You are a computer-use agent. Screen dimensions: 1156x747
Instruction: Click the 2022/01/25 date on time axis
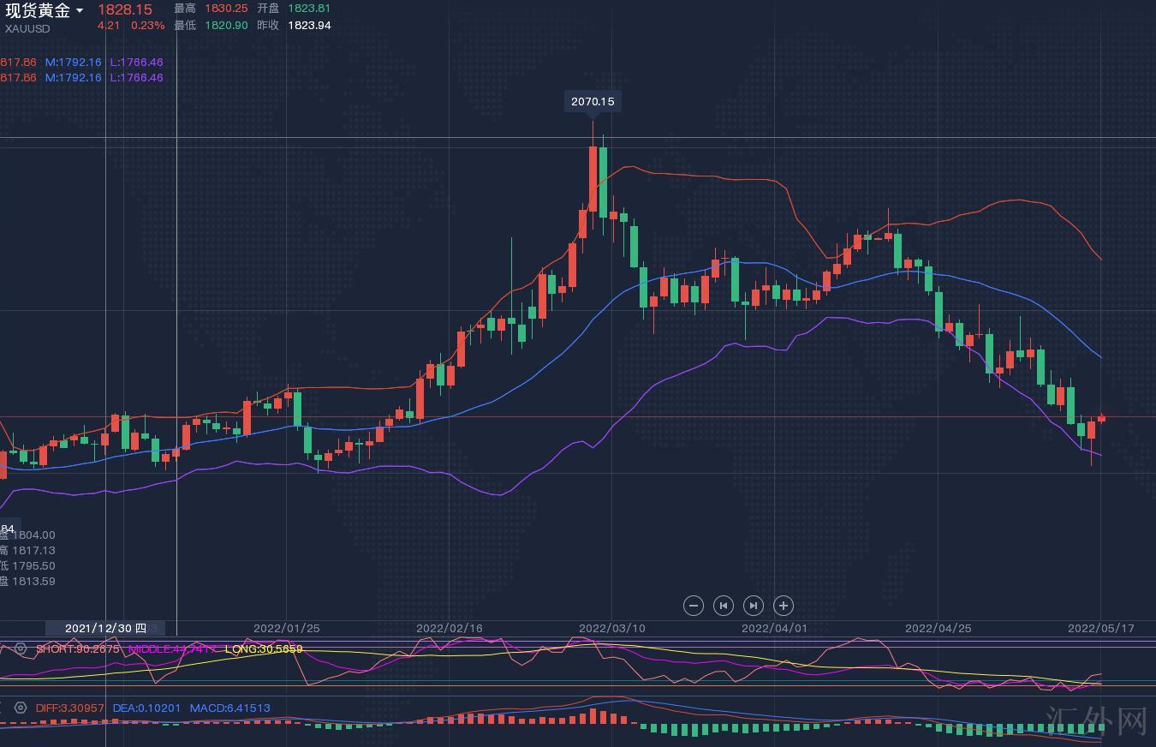(286, 628)
